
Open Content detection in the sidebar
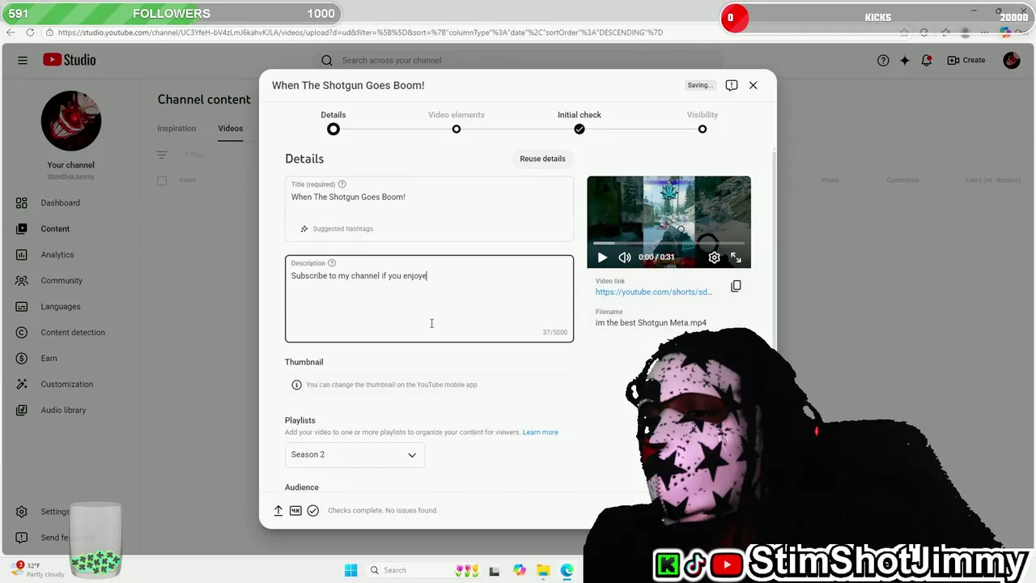pos(72,332)
